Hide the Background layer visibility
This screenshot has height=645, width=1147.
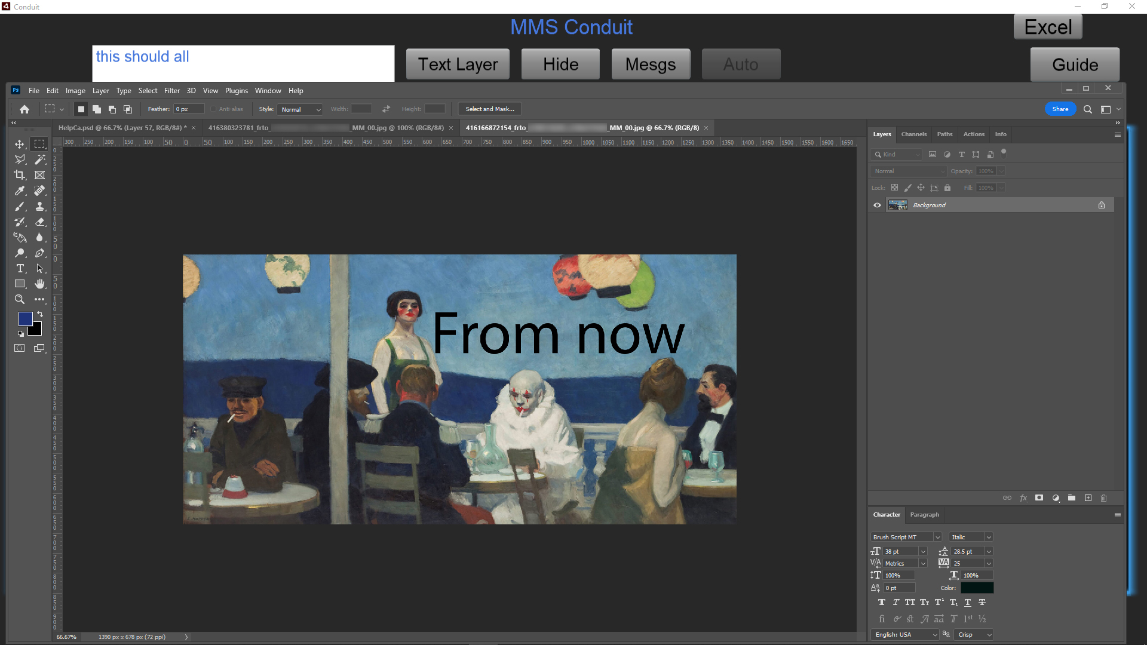(x=877, y=205)
